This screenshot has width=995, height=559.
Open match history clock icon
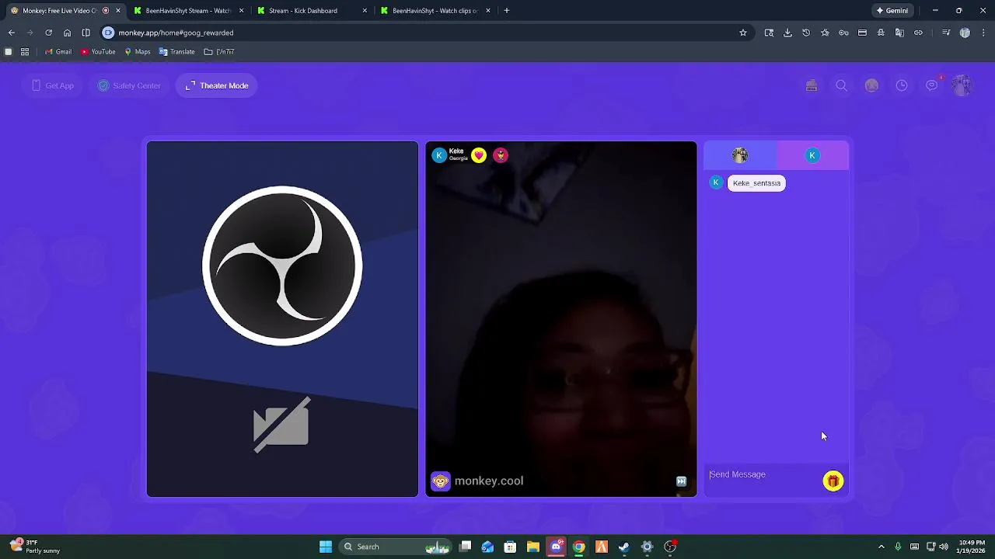click(x=902, y=85)
